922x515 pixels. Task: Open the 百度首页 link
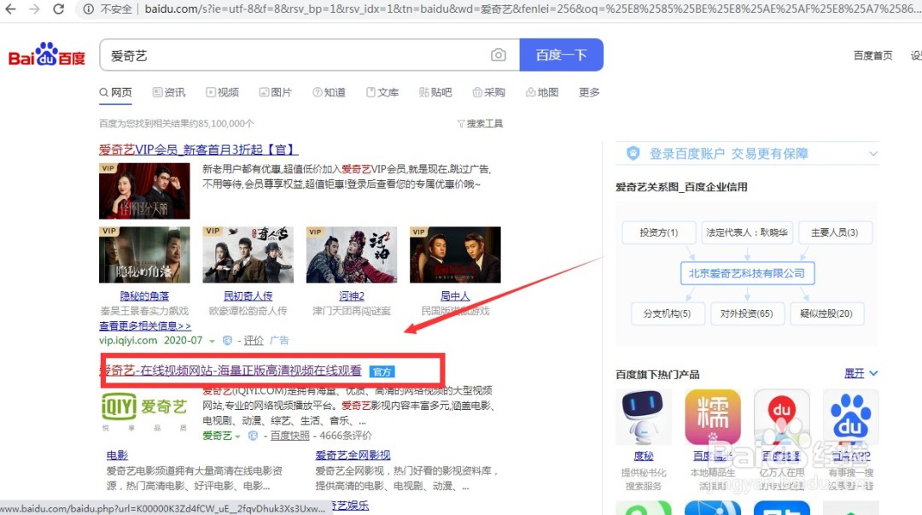[872, 56]
